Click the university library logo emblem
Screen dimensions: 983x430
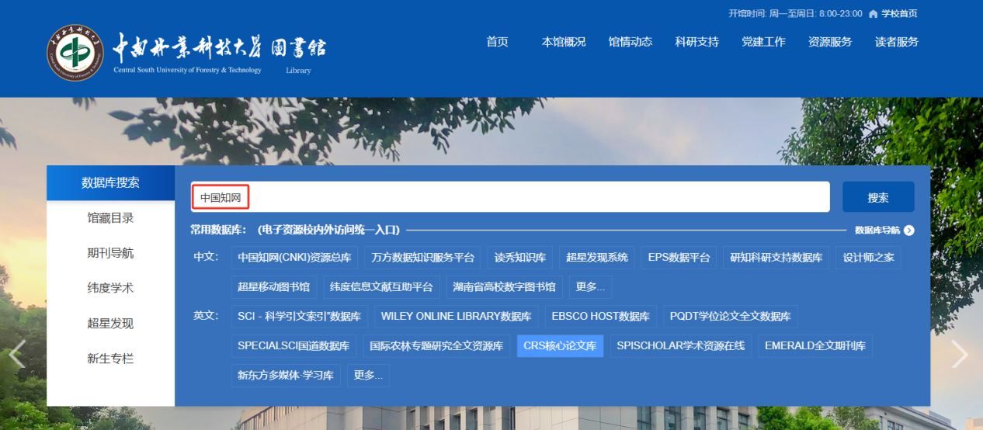(x=75, y=53)
